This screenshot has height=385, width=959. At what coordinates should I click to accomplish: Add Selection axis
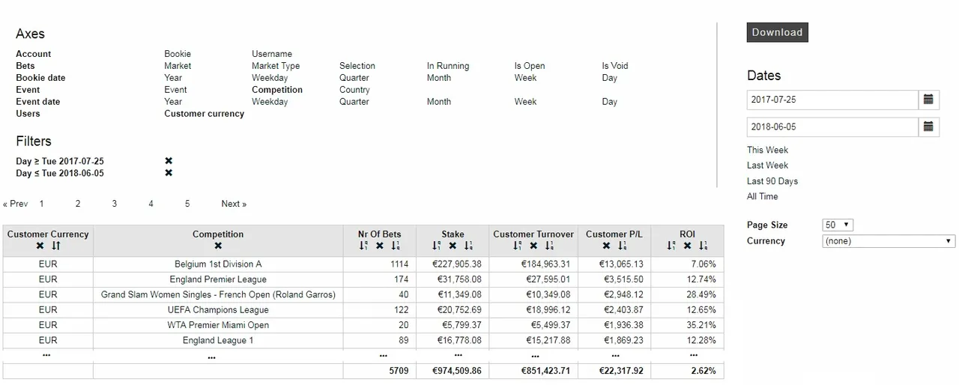pyautogui.click(x=357, y=66)
